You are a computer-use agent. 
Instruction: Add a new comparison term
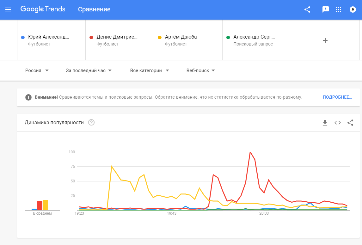[x=325, y=40]
